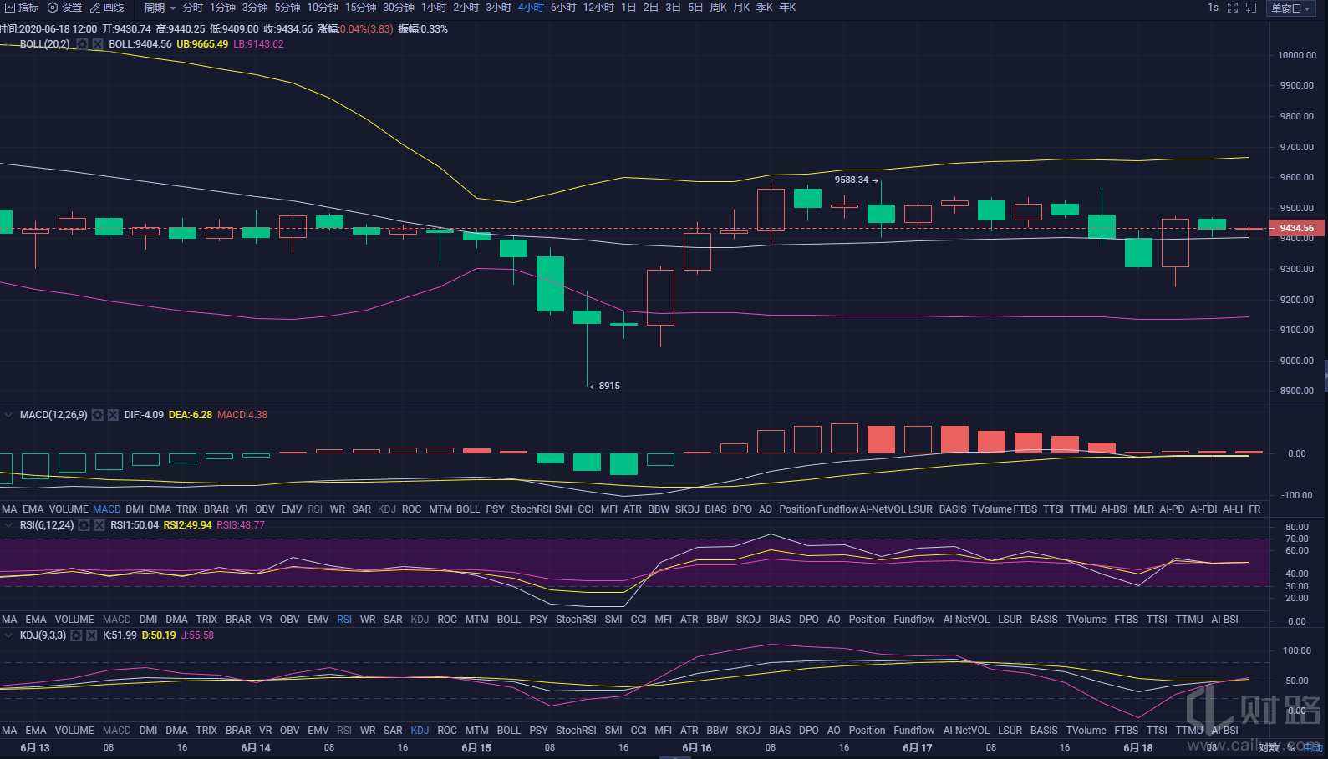Toggle VOLUME in the MACD panel list
1328x759 pixels.
pos(69,509)
